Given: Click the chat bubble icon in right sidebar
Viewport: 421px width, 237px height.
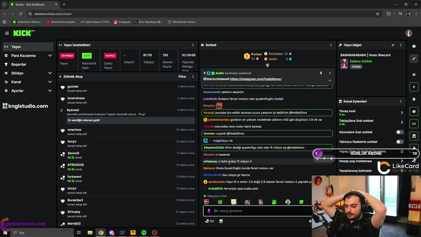Looking at the screenshot, I should (414, 112).
